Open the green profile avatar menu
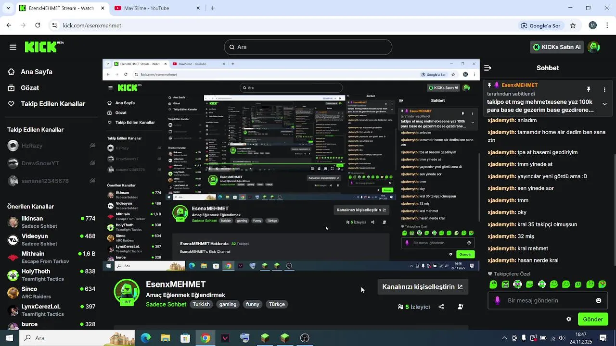Viewport: 616px width, 346px height. click(x=594, y=47)
